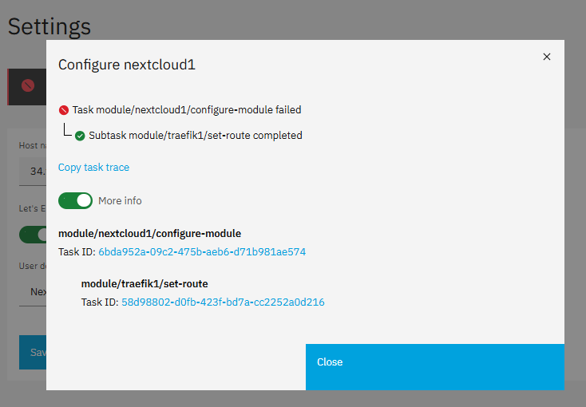Open task ID 6bda952a-09c2-475b-aeb6-d71b981ae574

(202, 252)
